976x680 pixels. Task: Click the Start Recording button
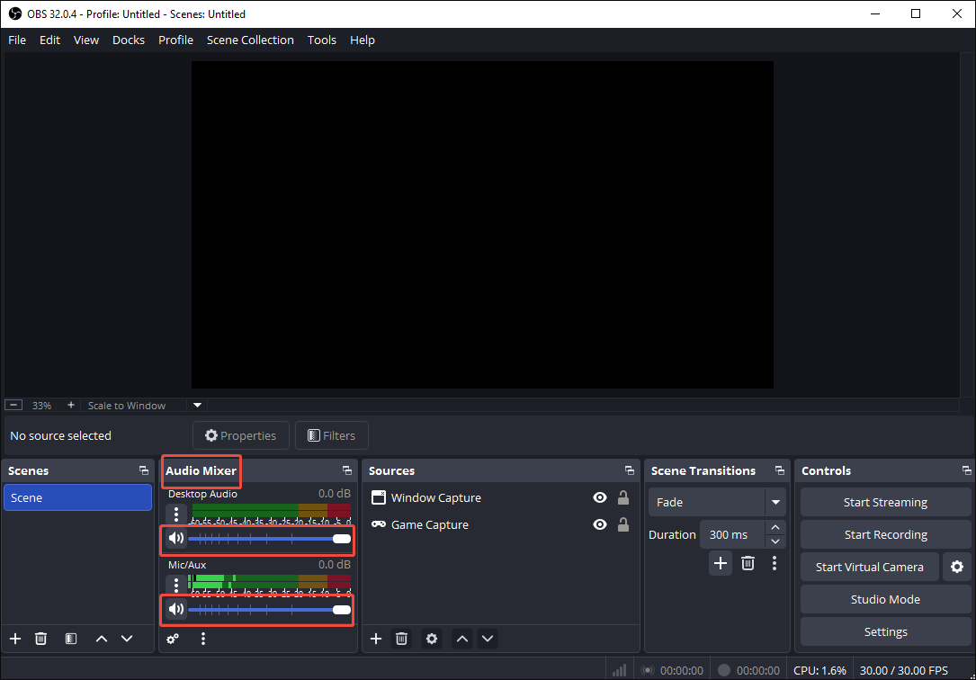point(885,534)
